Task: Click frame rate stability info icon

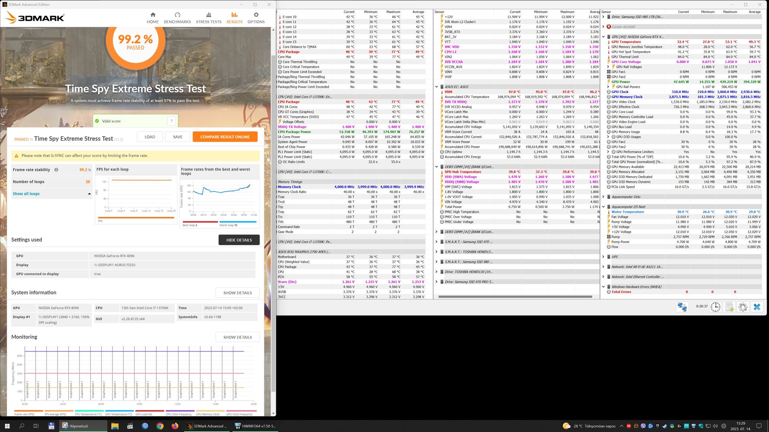Action: (56, 170)
